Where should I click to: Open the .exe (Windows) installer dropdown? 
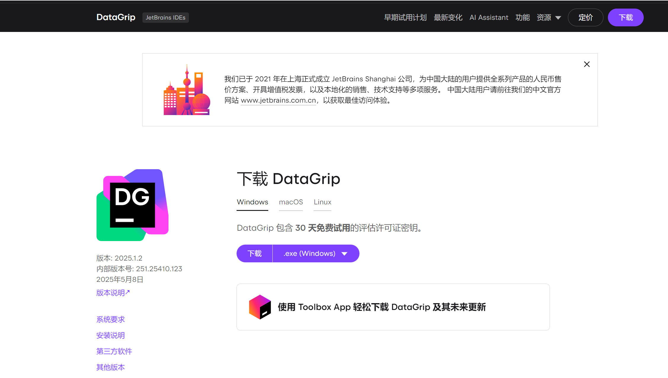pyautogui.click(x=309, y=253)
